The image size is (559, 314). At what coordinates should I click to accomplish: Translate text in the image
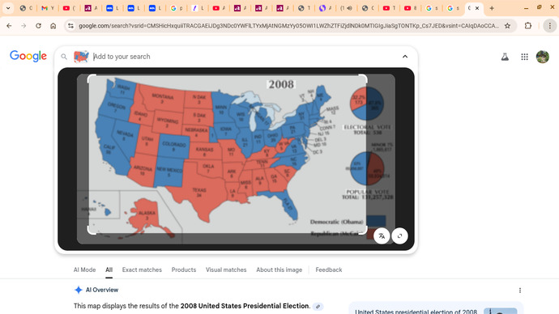[x=382, y=235]
